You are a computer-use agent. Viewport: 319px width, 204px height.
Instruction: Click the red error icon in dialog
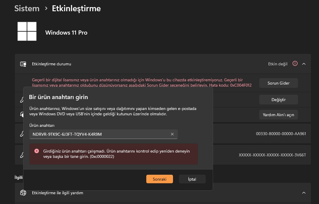(36, 151)
